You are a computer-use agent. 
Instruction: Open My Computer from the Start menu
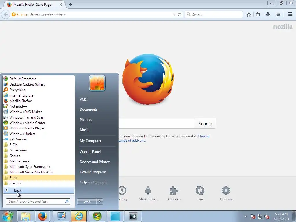[x=90, y=141]
